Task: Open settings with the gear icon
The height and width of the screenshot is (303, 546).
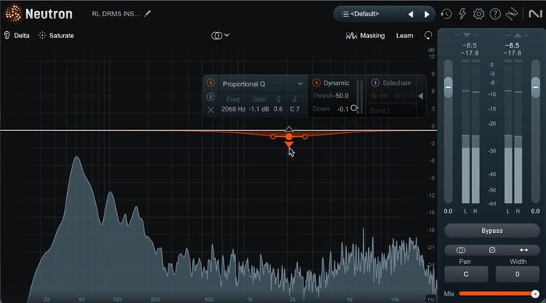Action: click(x=478, y=14)
